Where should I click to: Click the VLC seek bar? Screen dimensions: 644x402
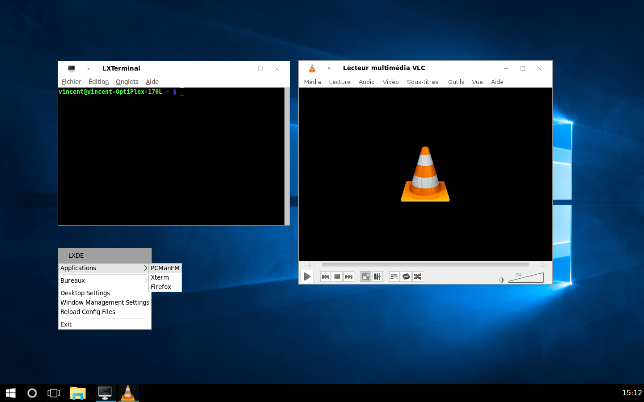click(425, 264)
